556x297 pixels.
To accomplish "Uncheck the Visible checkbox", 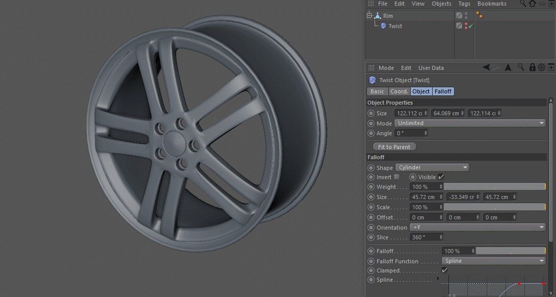I will (x=441, y=177).
